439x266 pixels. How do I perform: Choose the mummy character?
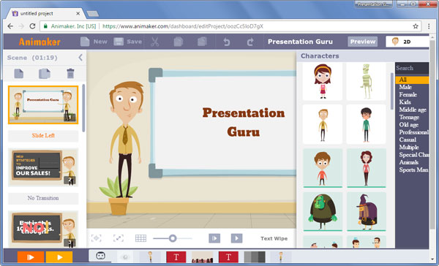(x=366, y=81)
